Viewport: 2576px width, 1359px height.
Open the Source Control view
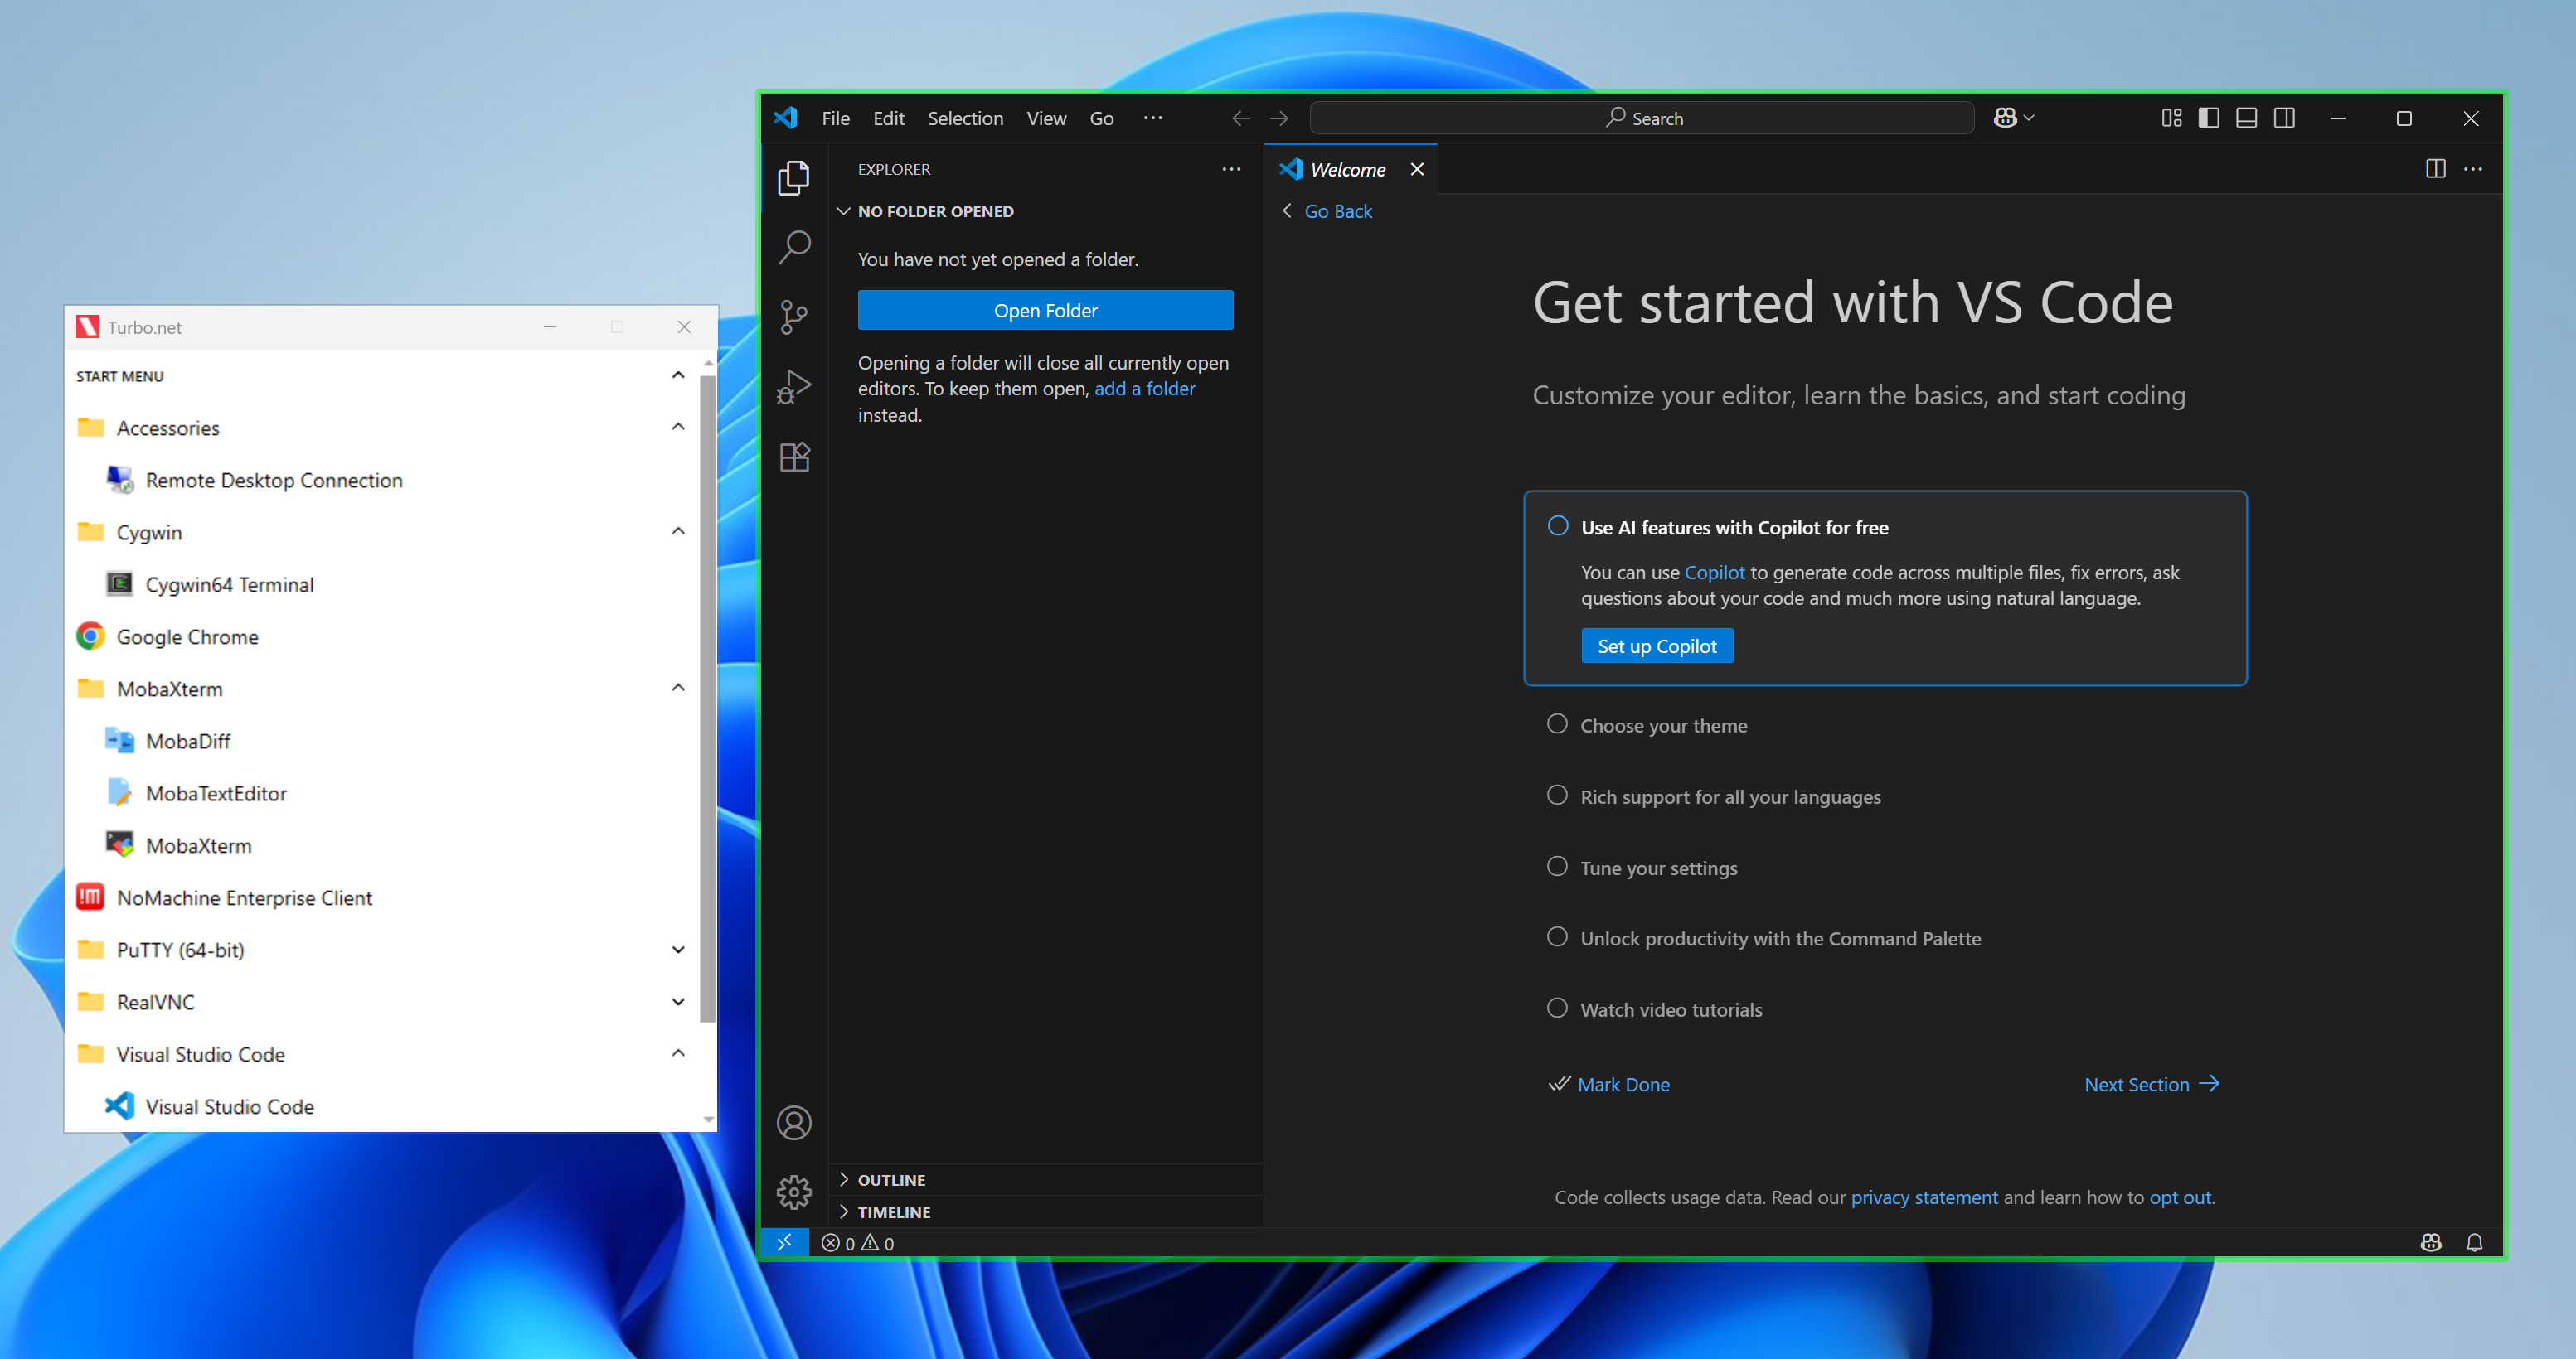[x=794, y=317]
